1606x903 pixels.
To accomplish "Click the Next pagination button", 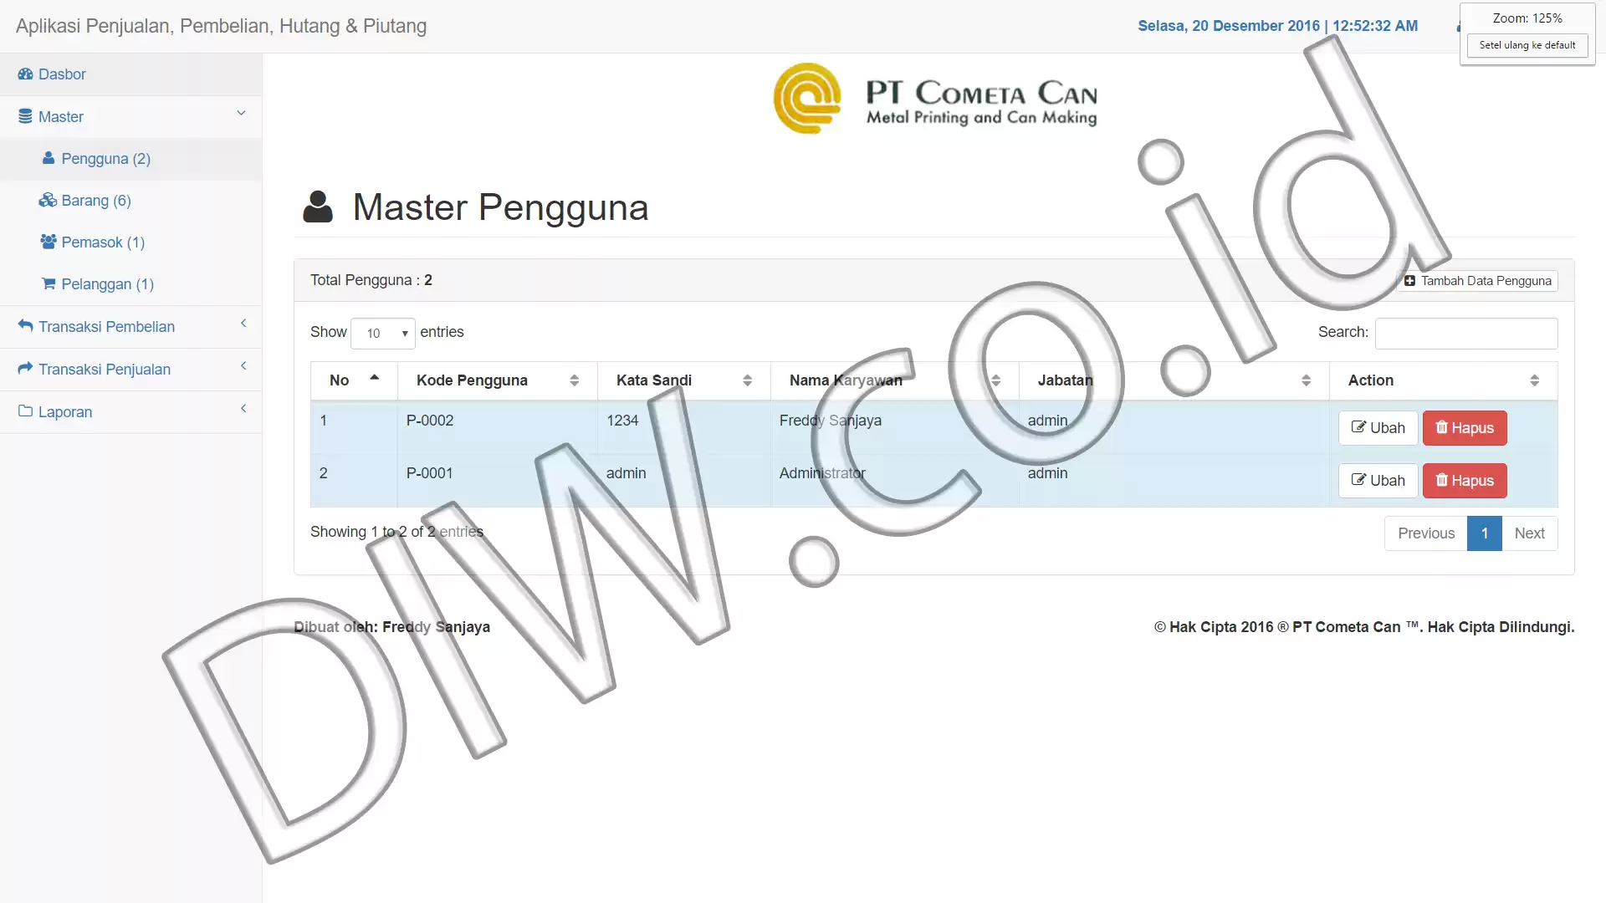I will (1529, 533).
